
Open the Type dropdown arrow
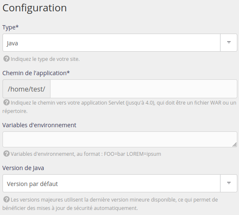pos(228,42)
